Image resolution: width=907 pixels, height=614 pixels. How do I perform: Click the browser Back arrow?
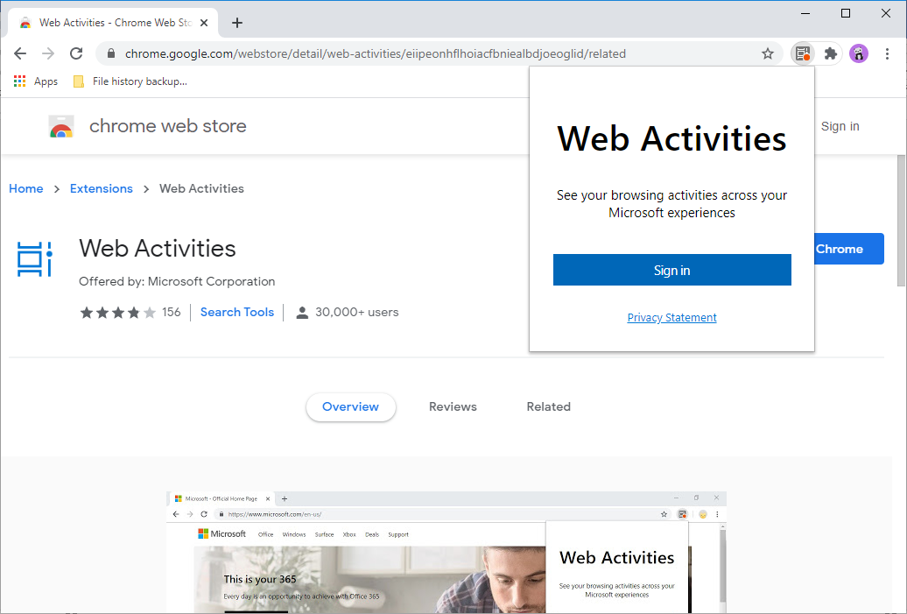click(20, 53)
